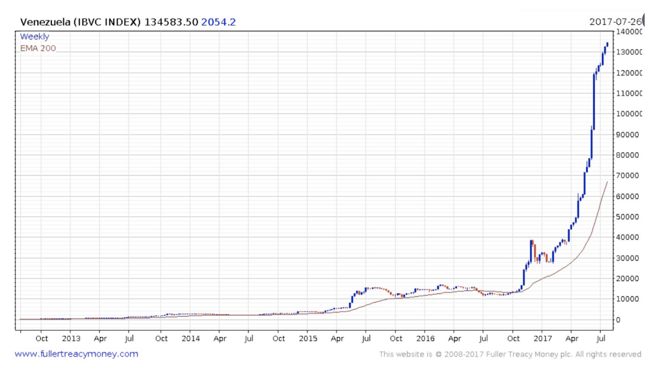Click the 2016 x-axis year label

(425, 339)
